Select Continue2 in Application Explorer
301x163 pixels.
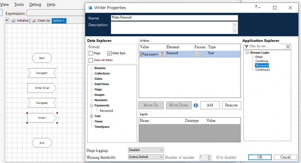[x=262, y=69]
